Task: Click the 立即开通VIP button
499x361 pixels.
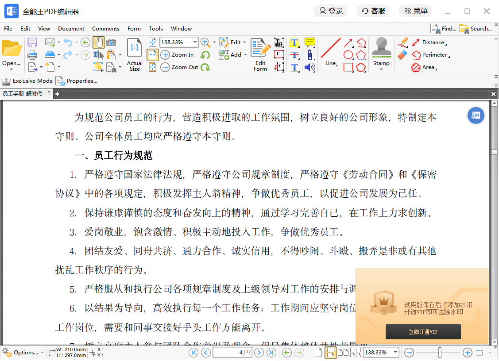Action: point(423,332)
